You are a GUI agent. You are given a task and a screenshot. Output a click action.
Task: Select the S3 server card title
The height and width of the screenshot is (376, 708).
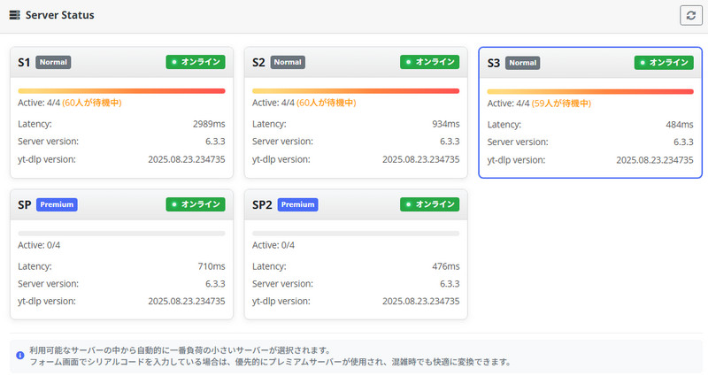click(x=493, y=63)
